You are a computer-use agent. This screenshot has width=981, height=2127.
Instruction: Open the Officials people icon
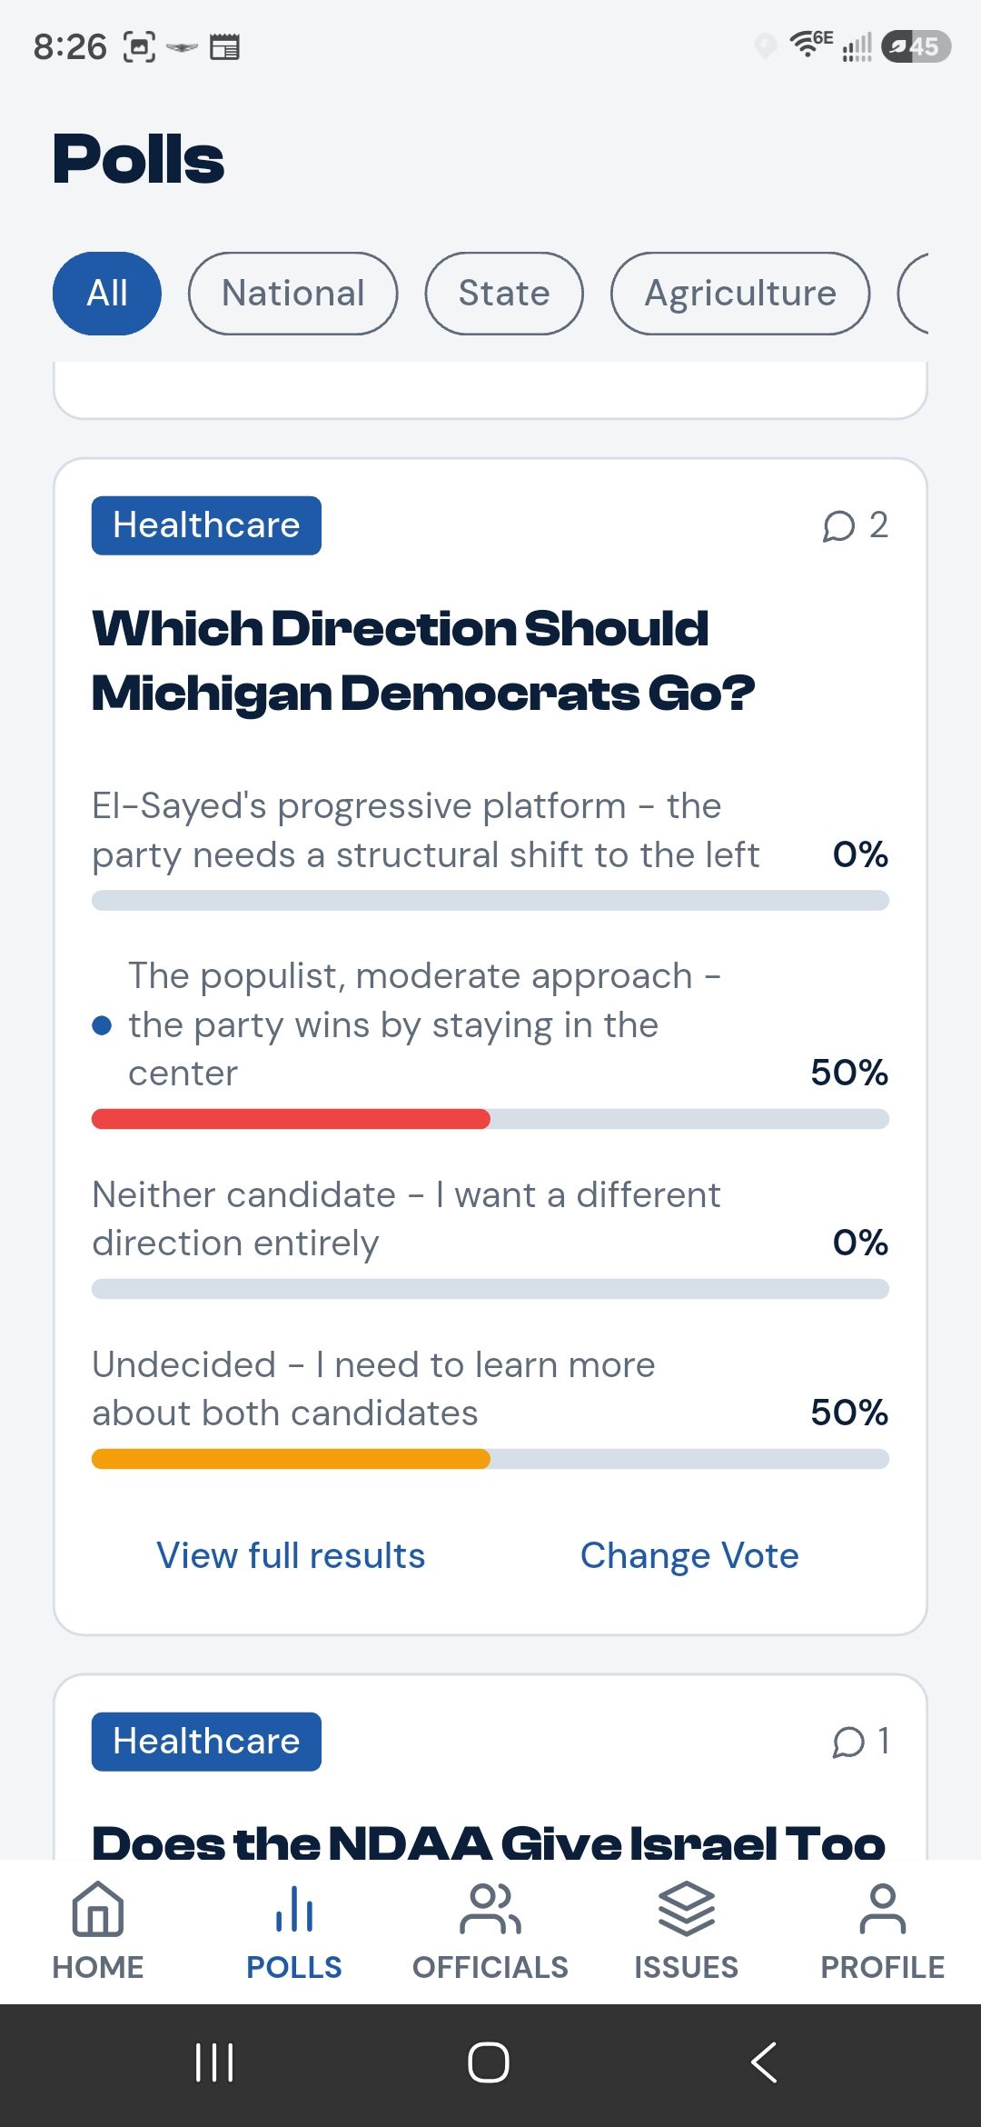tap(490, 1909)
